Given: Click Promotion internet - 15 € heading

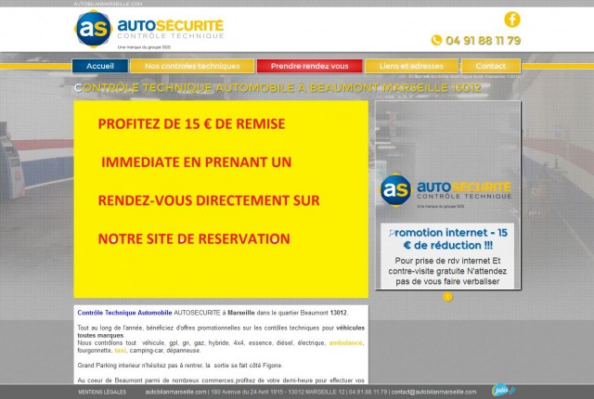Looking at the screenshot, I should tap(447, 238).
